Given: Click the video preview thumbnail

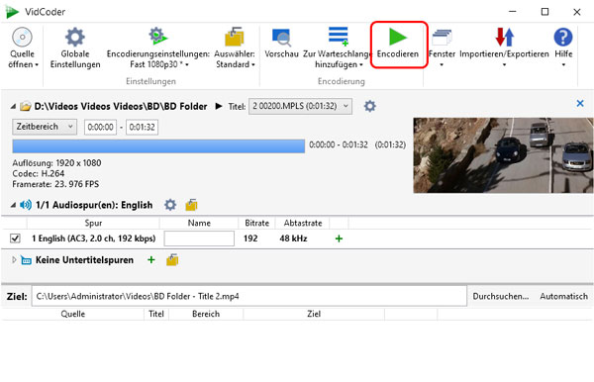Looking at the screenshot, I should tap(503, 155).
